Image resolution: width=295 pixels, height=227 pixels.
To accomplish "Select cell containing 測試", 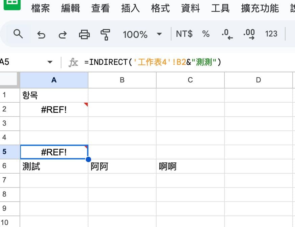I will pos(54,166).
